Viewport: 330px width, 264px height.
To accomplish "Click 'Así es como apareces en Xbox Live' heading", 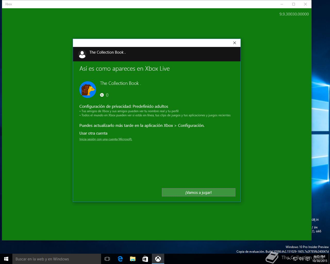I will click(x=125, y=69).
